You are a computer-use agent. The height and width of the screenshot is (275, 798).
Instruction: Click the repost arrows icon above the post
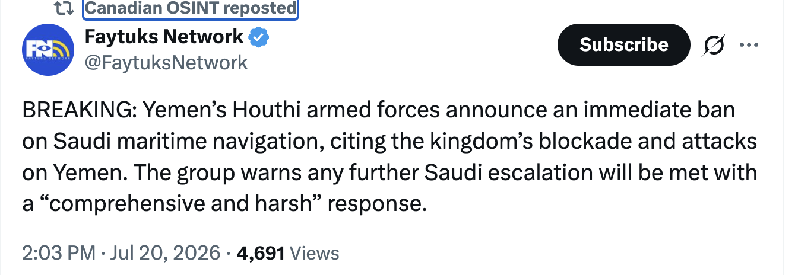click(62, 8)
